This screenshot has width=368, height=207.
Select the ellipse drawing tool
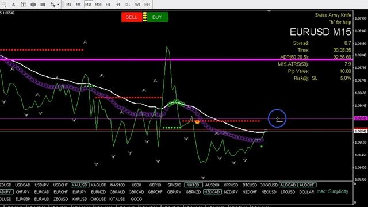pos(33,5)
